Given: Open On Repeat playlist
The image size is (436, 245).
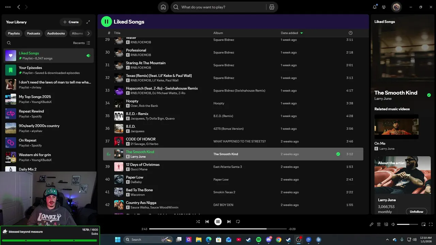Looking at the screenshot, I should click(49, 143).
